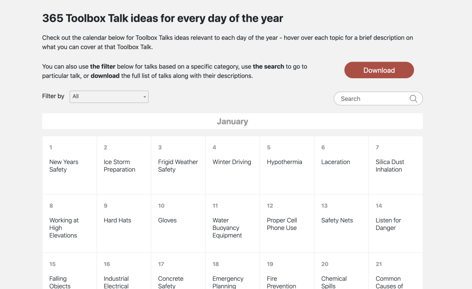The image size is (472, 289).
Task: Click the search magnifier icon
Action: [x=413, y=98]
